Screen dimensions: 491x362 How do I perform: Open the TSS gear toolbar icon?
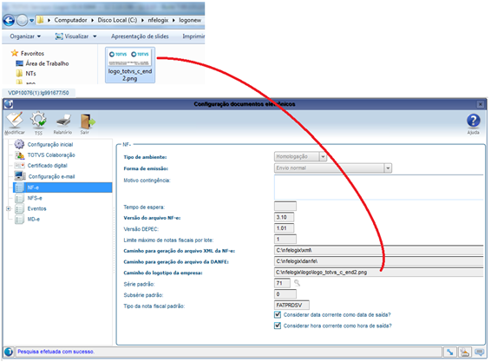(38, 121)
